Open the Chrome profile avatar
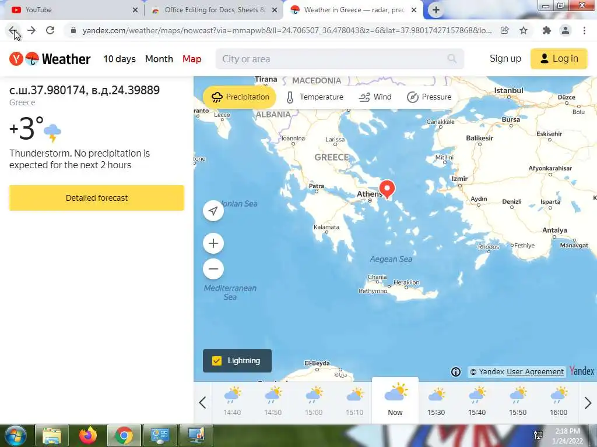597x447 pixels. click(x=566, y=30)
